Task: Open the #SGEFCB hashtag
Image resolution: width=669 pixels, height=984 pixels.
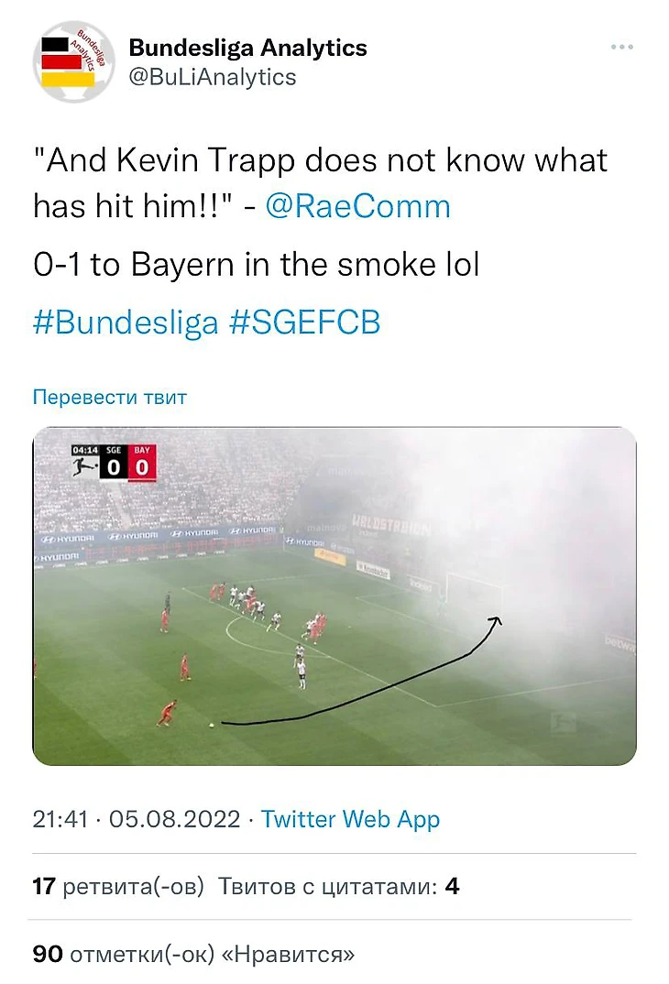Action: coord(305,323)
